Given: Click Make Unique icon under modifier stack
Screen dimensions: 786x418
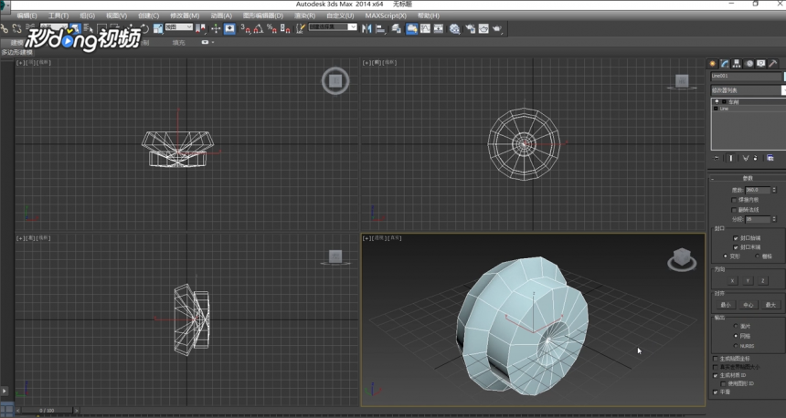Looking at the screenshot, I should pos(746,158).
